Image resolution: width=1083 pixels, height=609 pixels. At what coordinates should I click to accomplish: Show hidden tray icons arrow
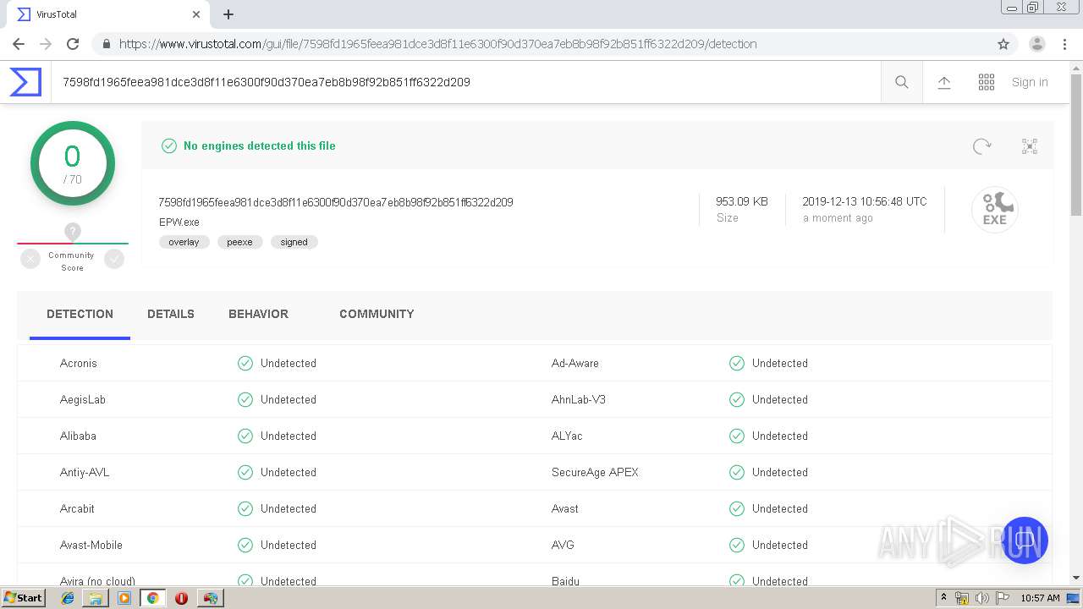tap(943, 598)
